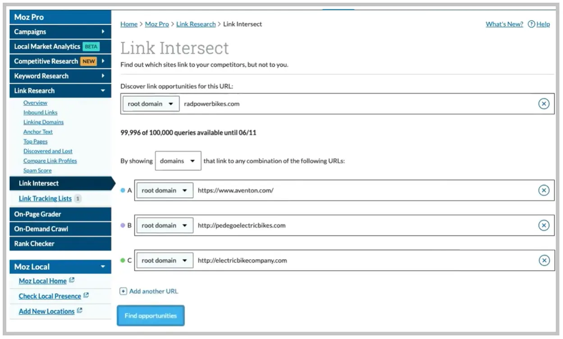Click the plus icon beside Add another URL
Viewport: 563px width, 339px height.
[123, 291]
